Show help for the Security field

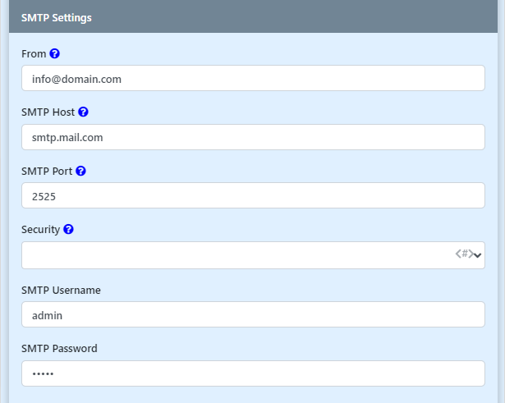click(68, 230)
